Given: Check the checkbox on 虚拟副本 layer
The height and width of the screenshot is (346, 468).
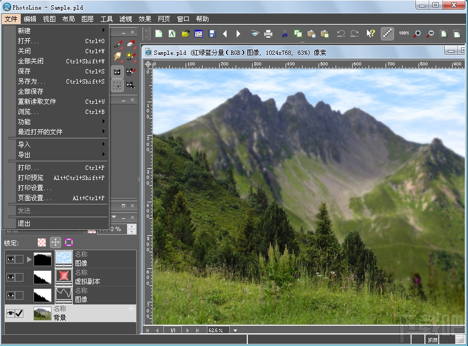Looking at the screenshot, I should point(19,277).
